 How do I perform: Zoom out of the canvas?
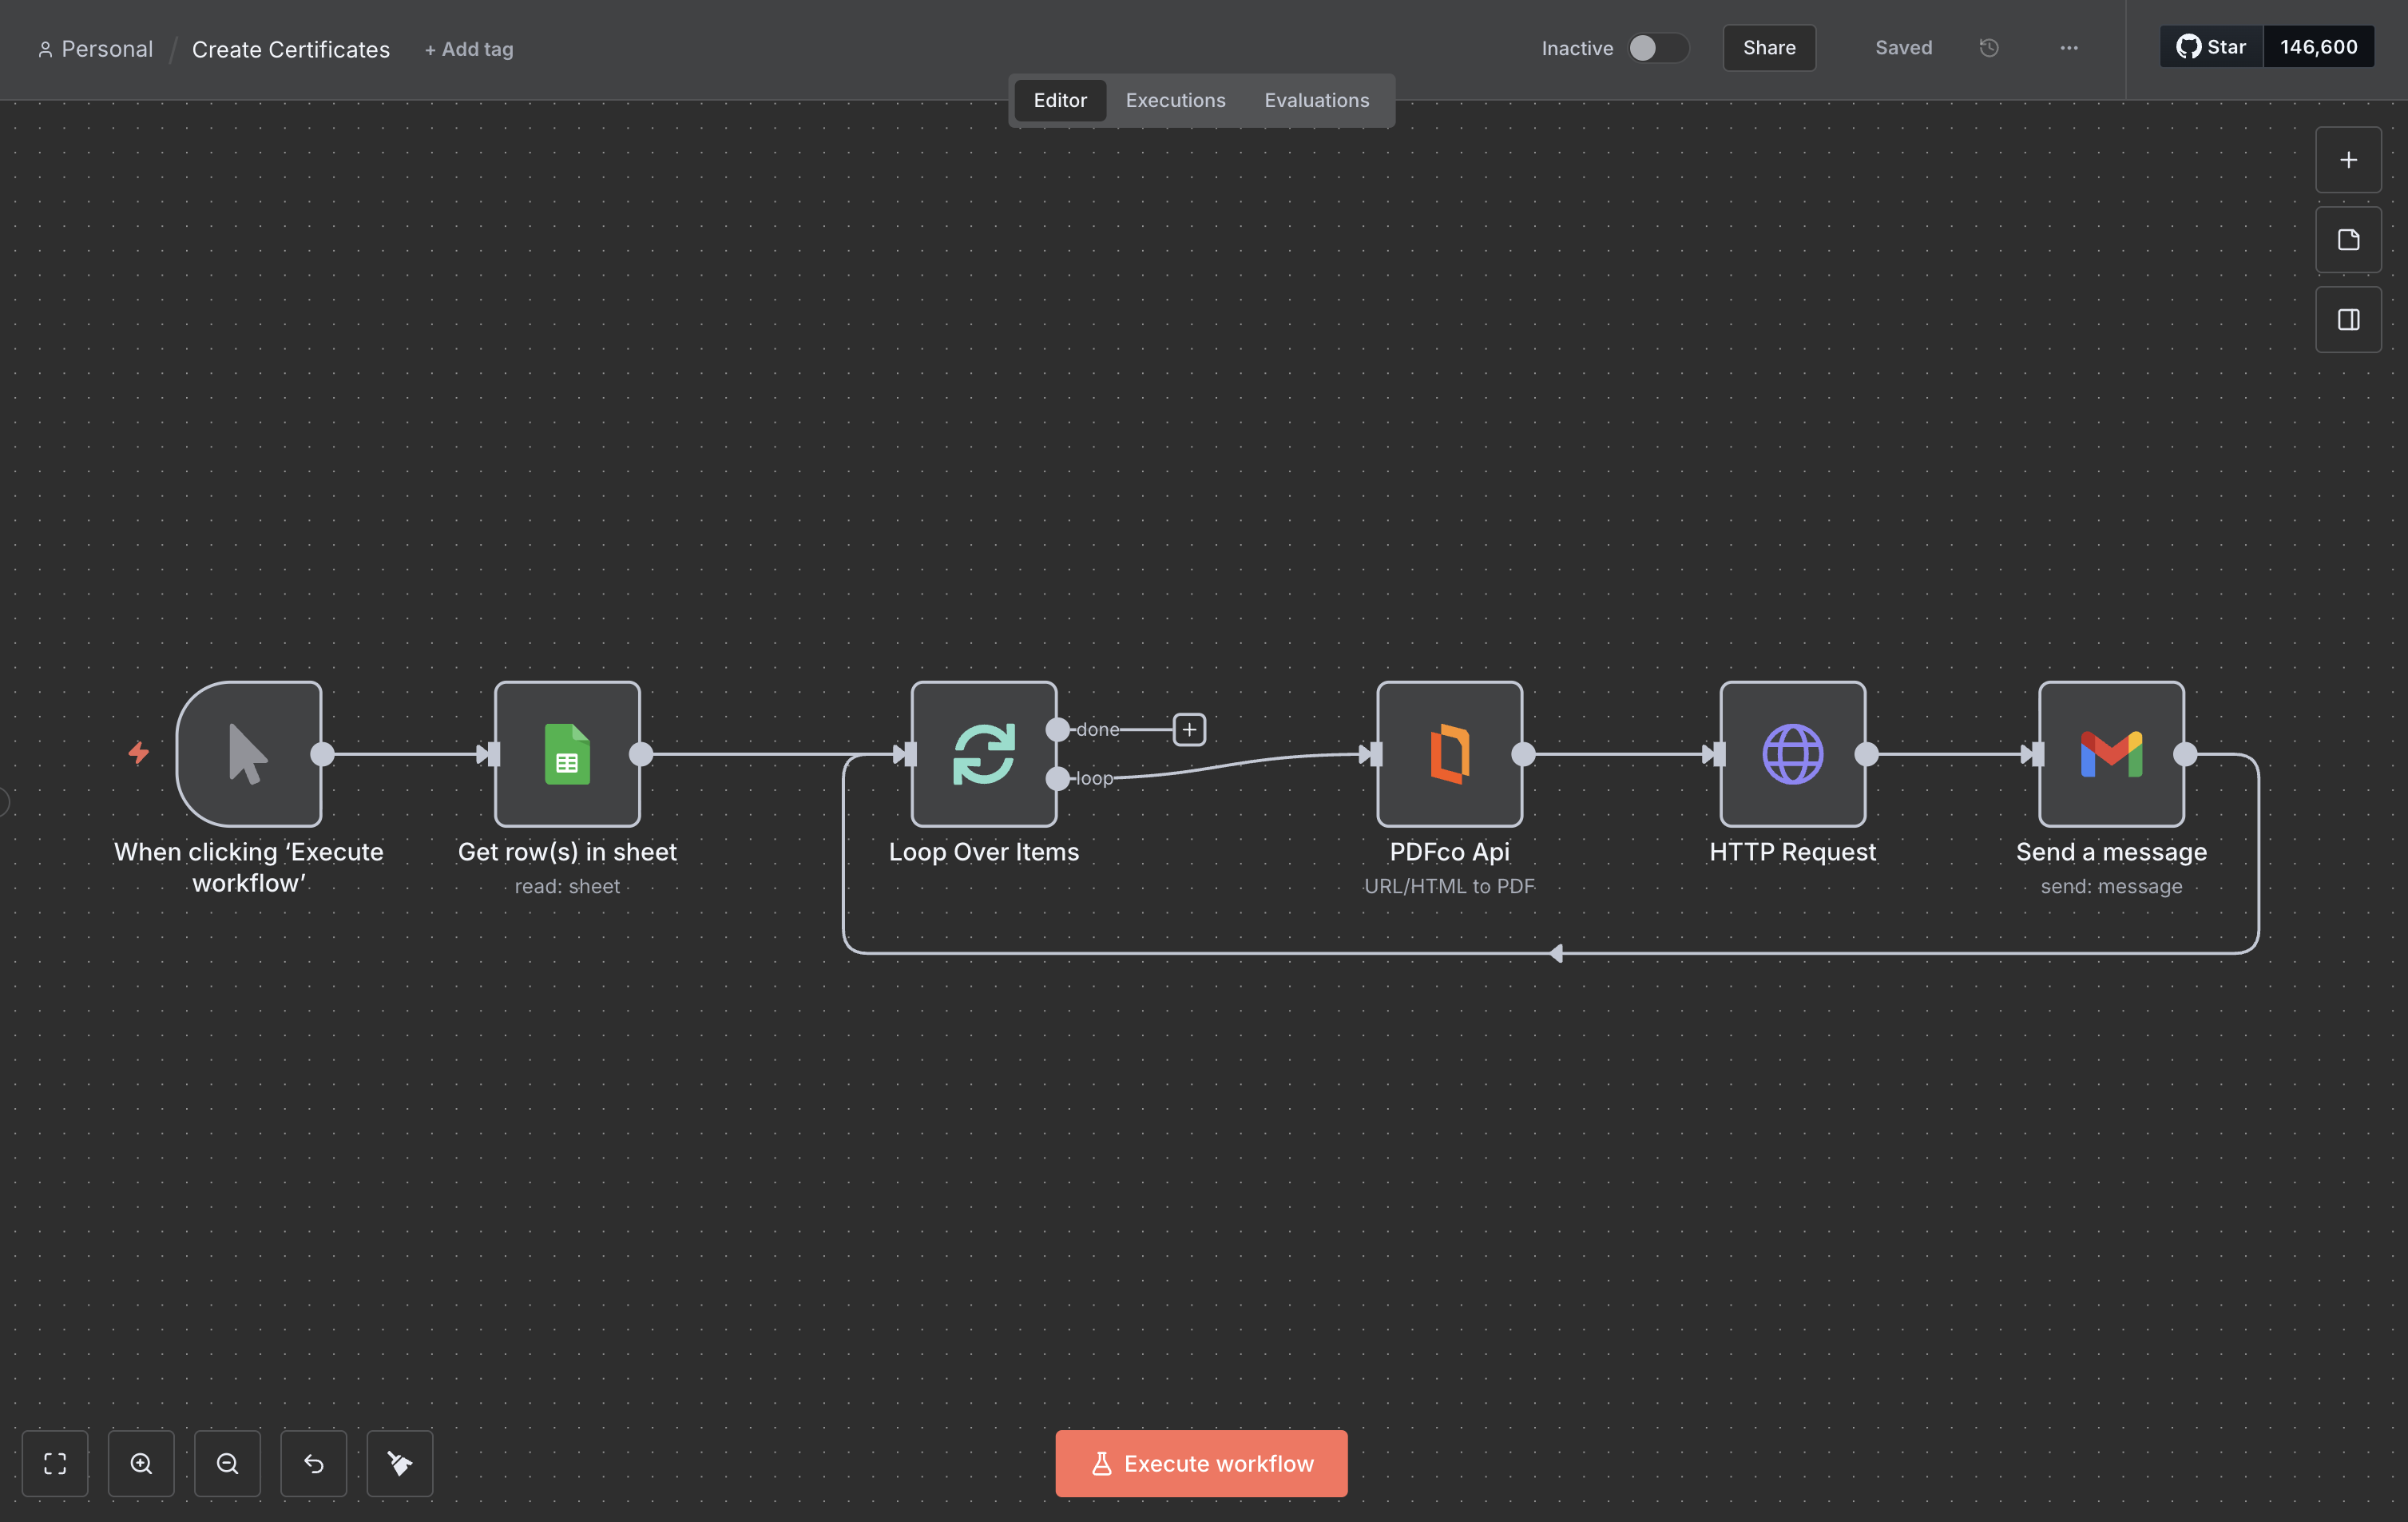tap(227, 1463)
